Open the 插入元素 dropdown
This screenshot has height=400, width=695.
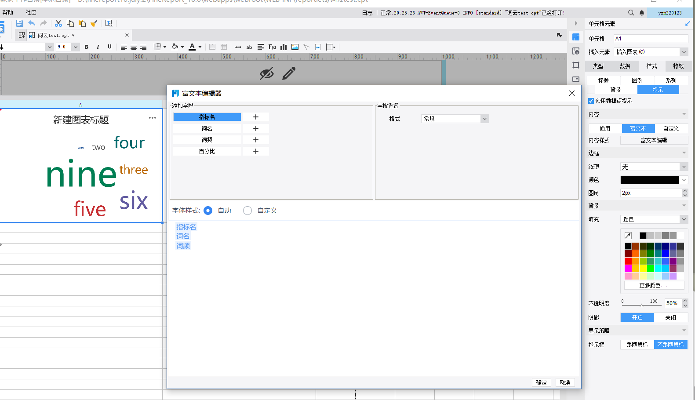pyautogui.click(x=651, y=52)
